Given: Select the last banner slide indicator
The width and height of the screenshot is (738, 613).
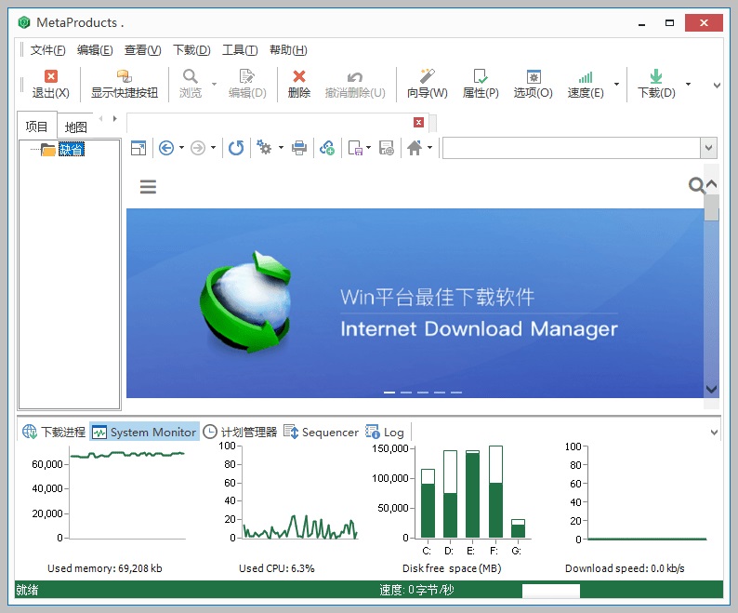Looking at the screenshot, I should coord(456,392).
